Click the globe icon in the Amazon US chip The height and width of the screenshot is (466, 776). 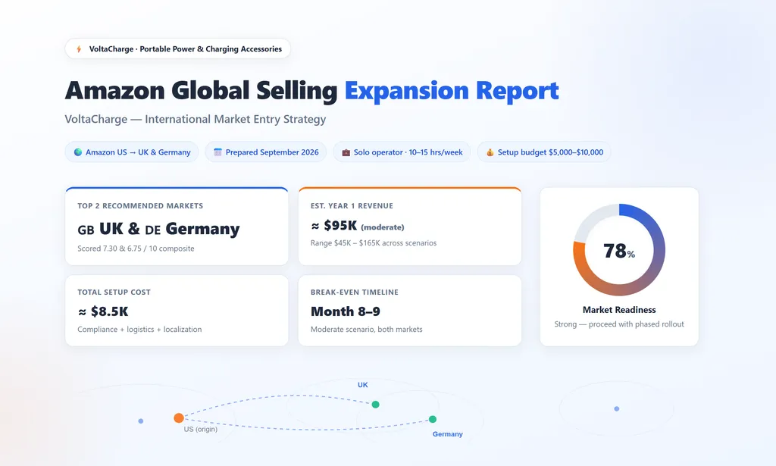pyautogui.click(x=78, y=152)
